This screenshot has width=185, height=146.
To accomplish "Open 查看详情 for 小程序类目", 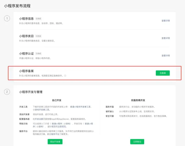I will click(x=166, y=38).
